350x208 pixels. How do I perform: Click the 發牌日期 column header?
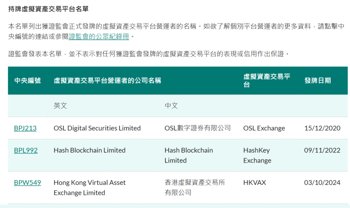(318, 80)
